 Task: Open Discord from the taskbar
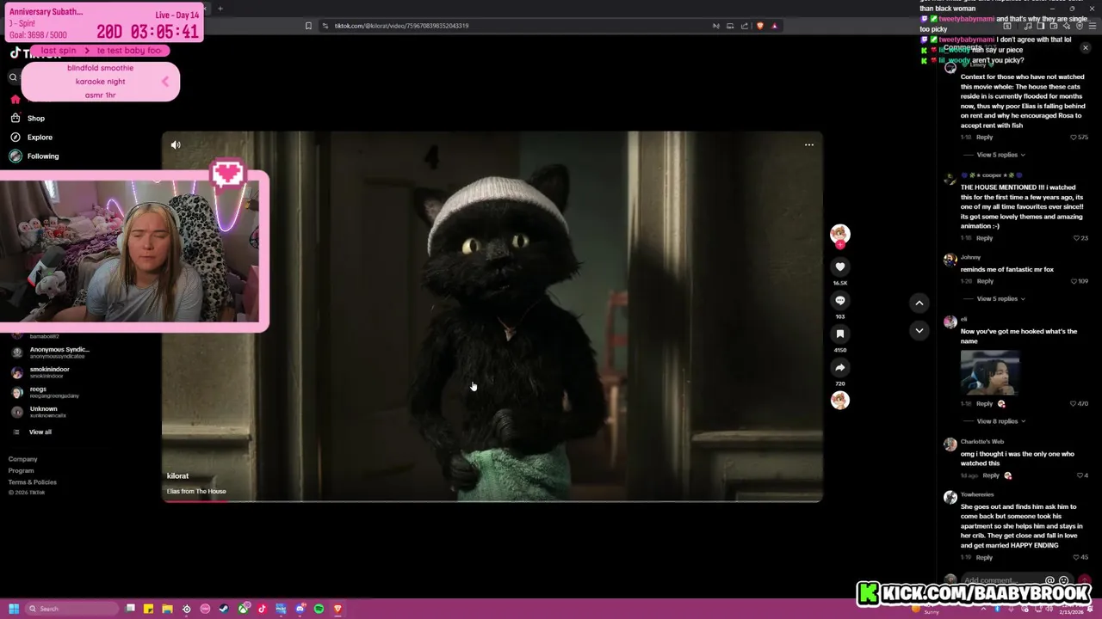pyautogui.click(x=300, y=609)
